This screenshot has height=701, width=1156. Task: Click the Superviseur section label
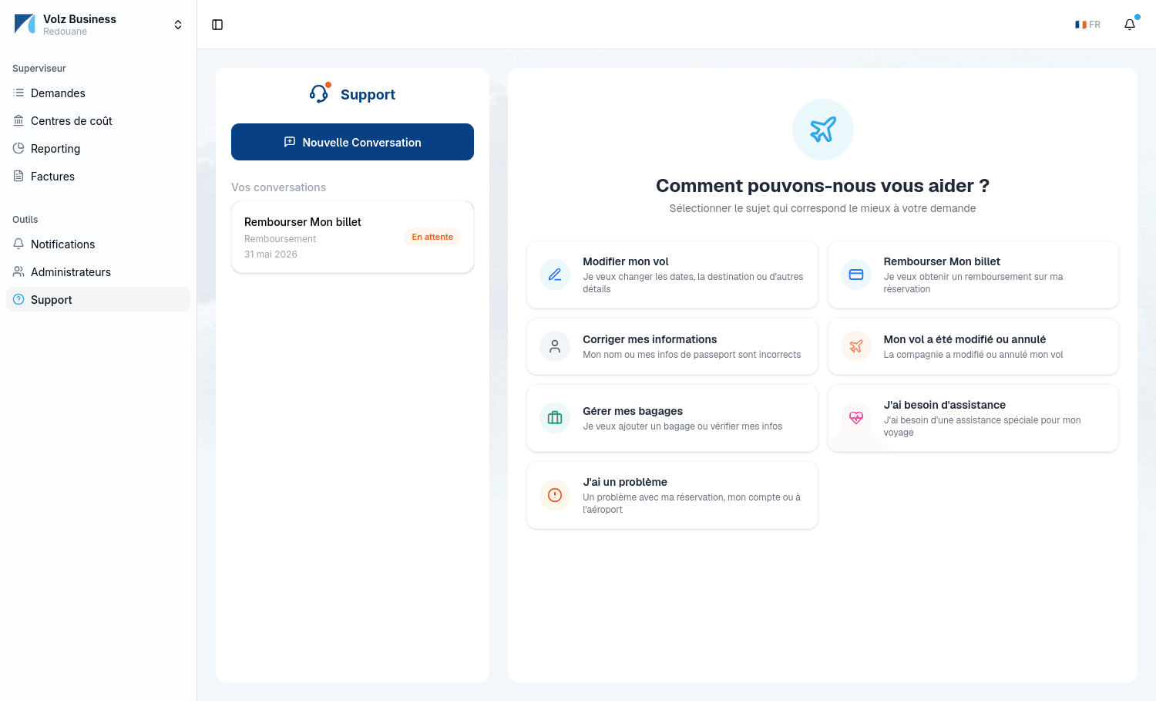39,69
